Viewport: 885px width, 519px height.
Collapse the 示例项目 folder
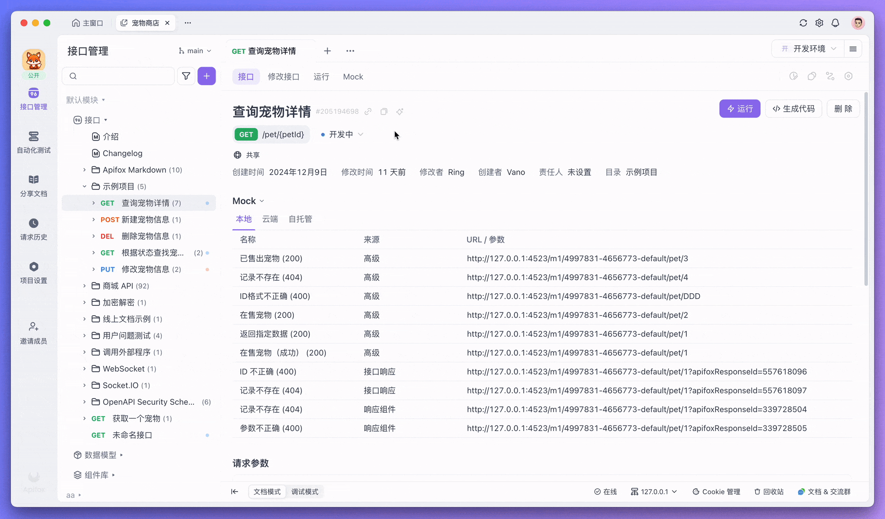pos(84,186)
